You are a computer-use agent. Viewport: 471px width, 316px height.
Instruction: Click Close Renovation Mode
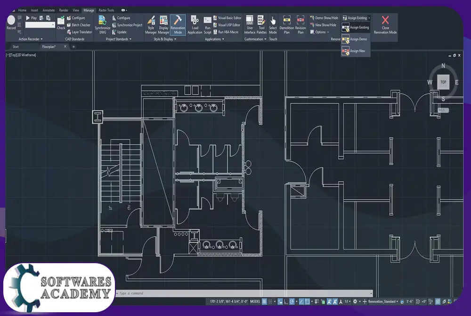[x=385, y=25]
